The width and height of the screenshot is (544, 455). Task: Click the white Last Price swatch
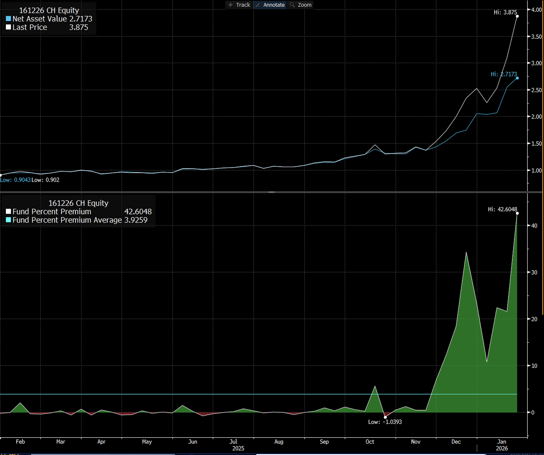(8, 27)
